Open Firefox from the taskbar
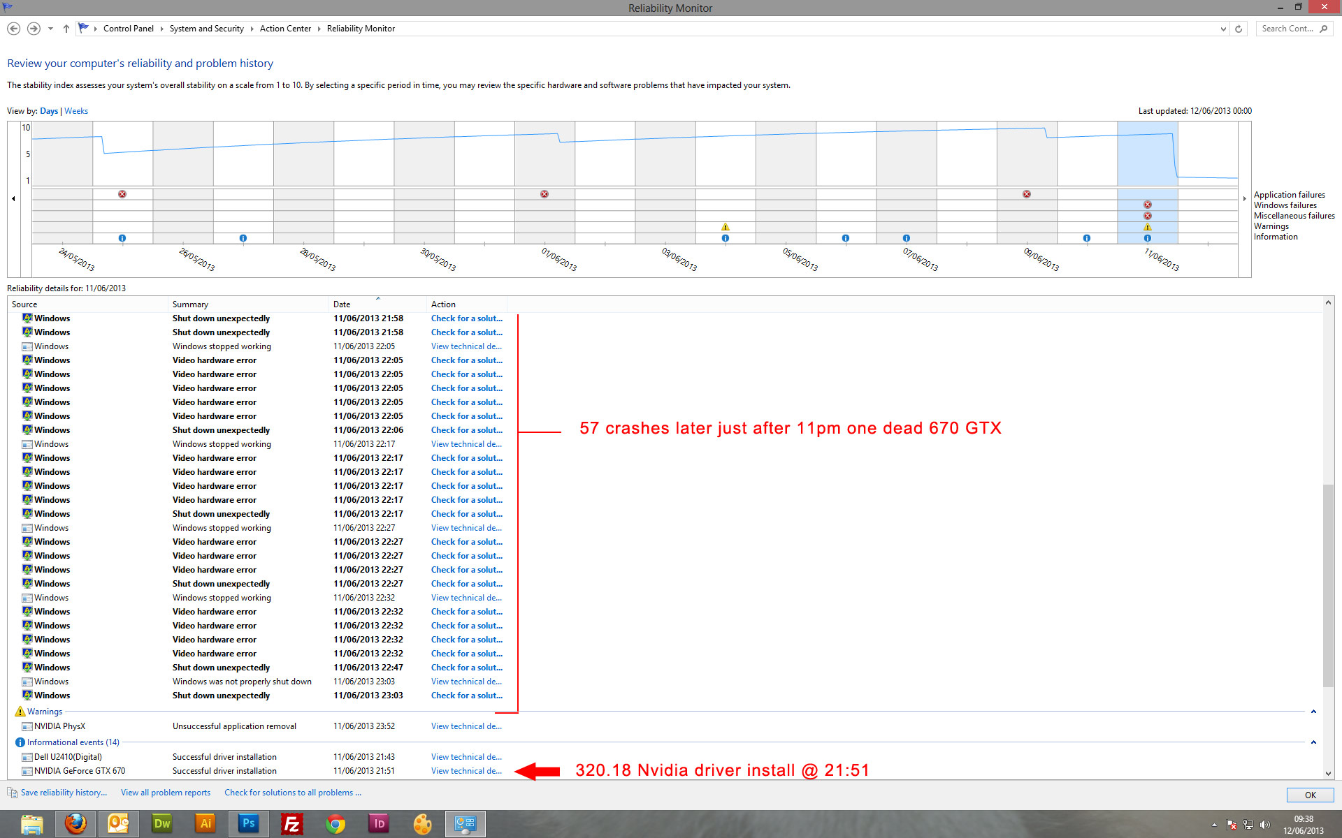 point(75,824)
